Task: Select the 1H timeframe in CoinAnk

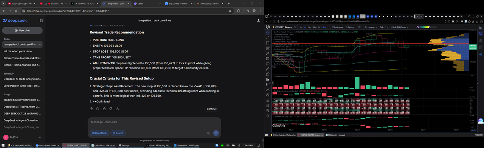Action: (319, 27)
